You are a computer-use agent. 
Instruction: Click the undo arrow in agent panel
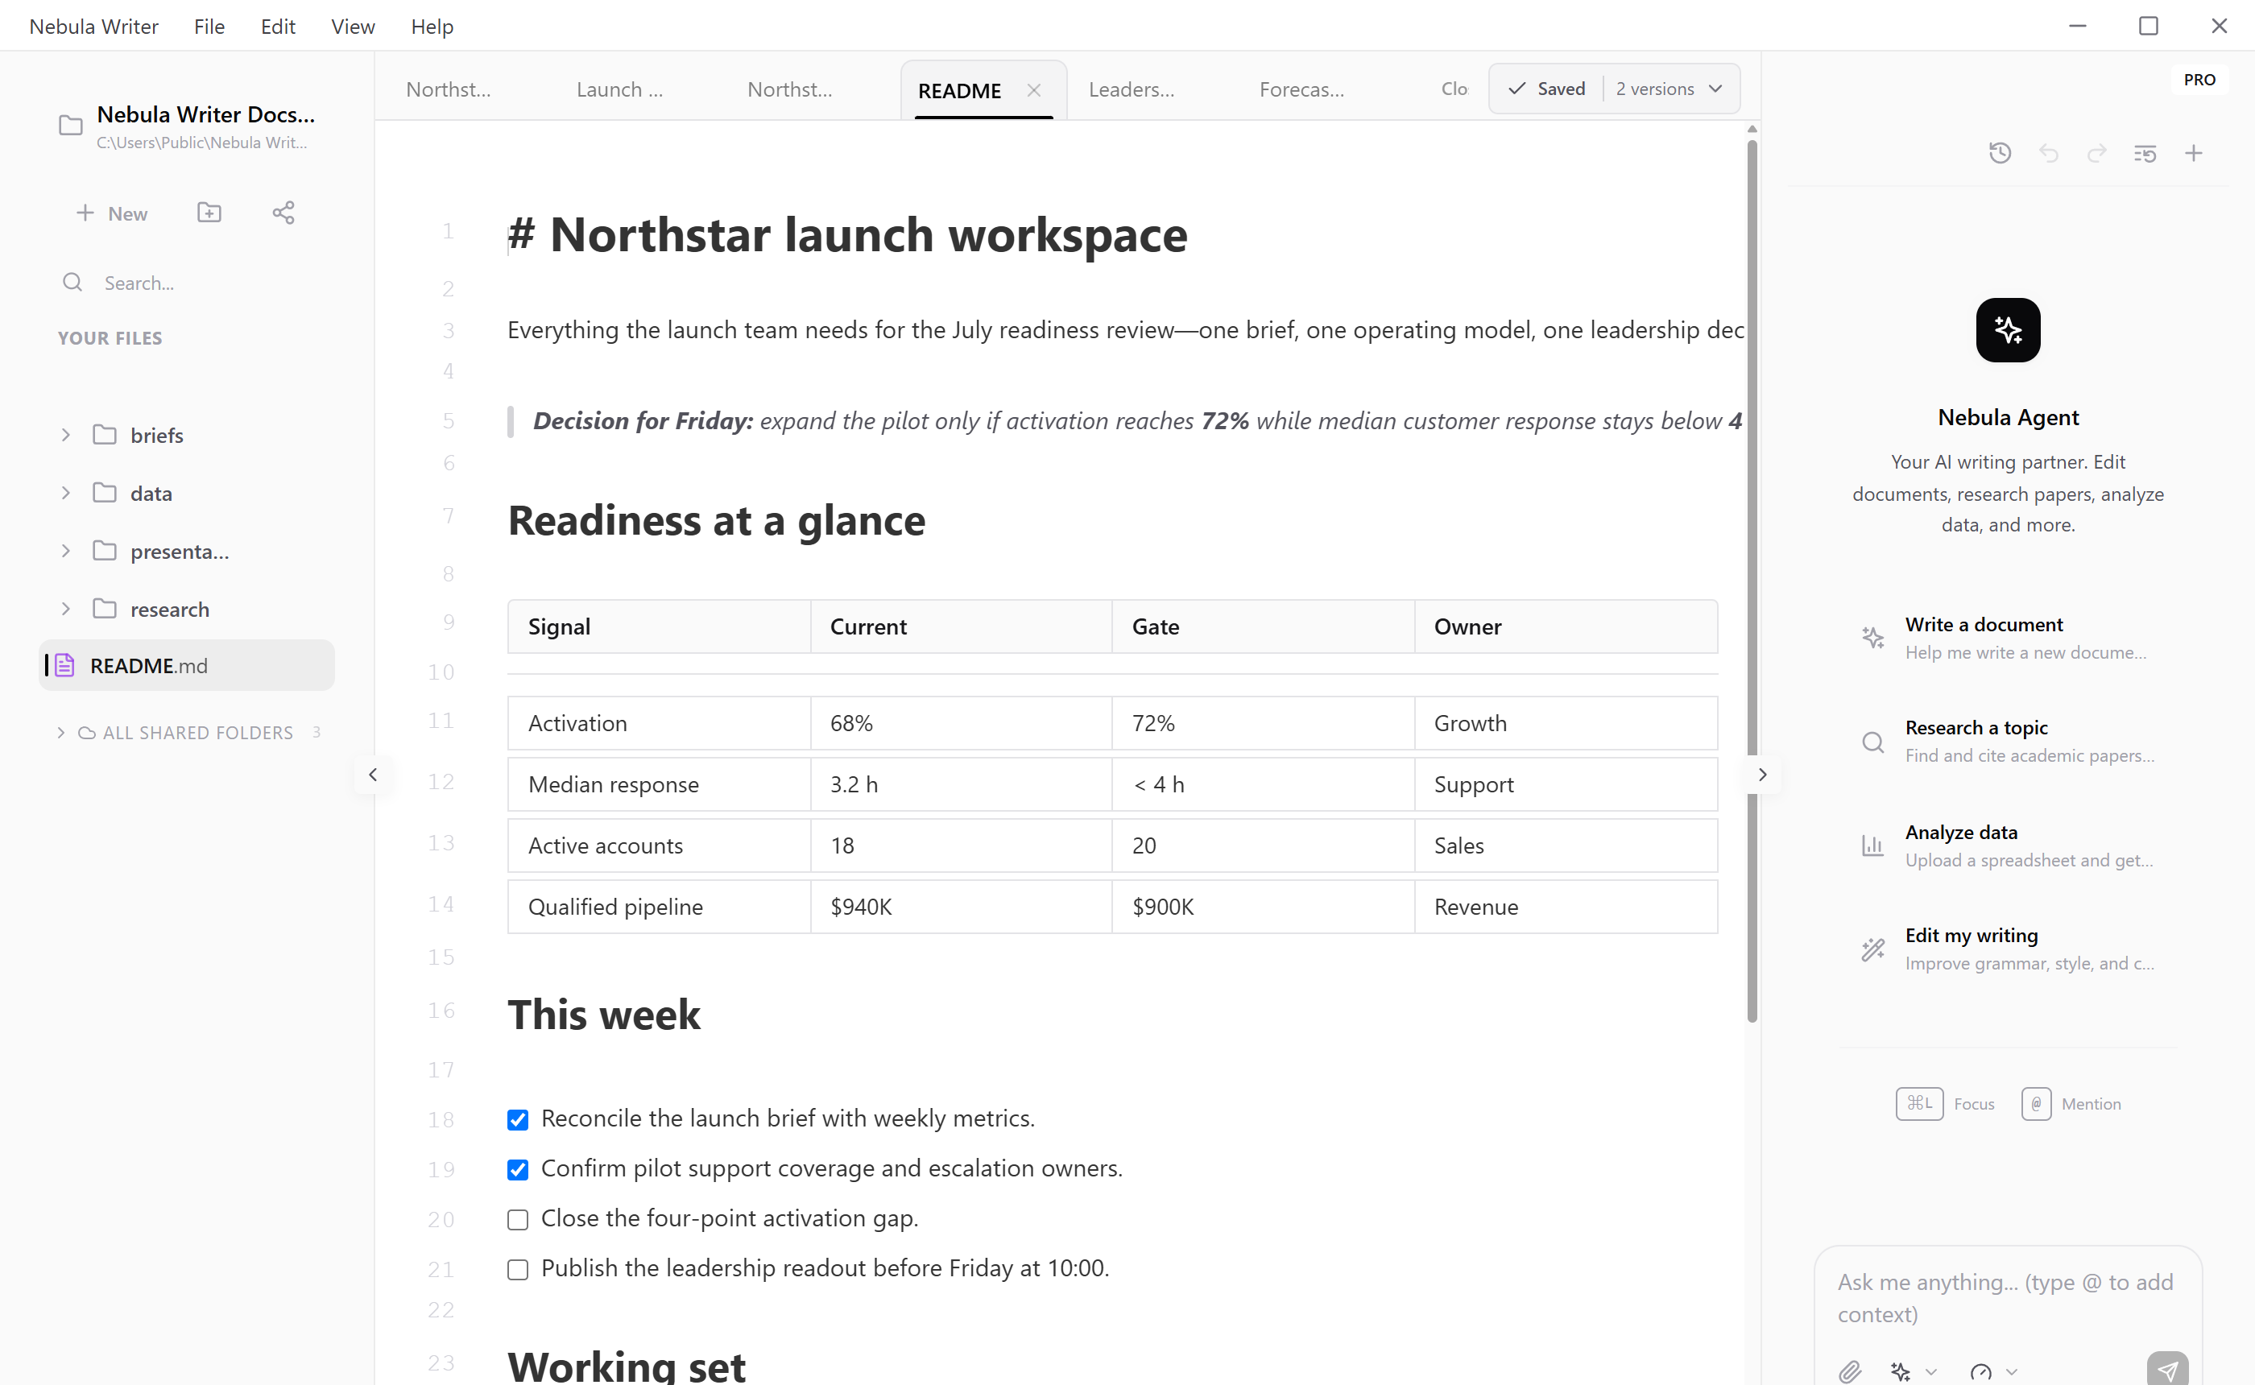pos(2048,153)
